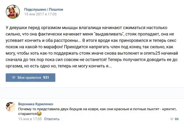Image resolution: width=184 pixels, height=123 pixels.
Task: Click the comment timestamp 15 янв в 17:05
Action: click(x=30, y=119)
